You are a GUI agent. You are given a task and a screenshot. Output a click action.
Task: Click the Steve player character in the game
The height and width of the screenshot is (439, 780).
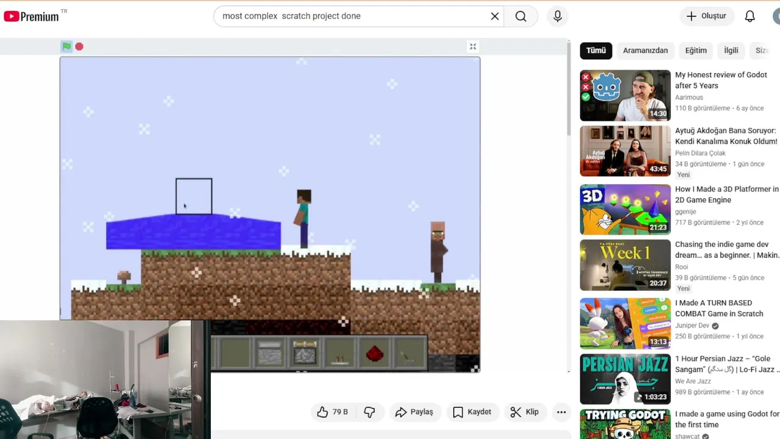[x=303, y=218]
